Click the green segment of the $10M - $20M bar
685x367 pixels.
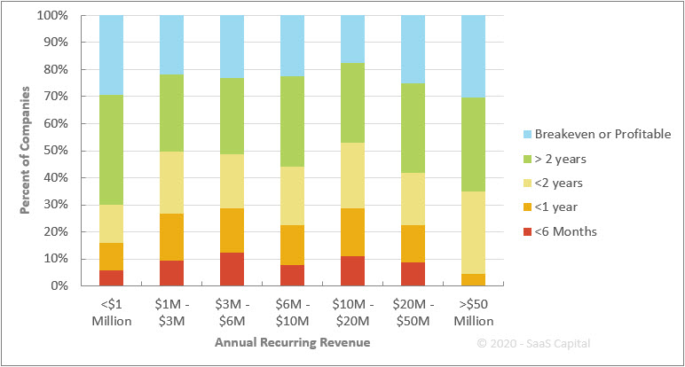coord(352,103)
